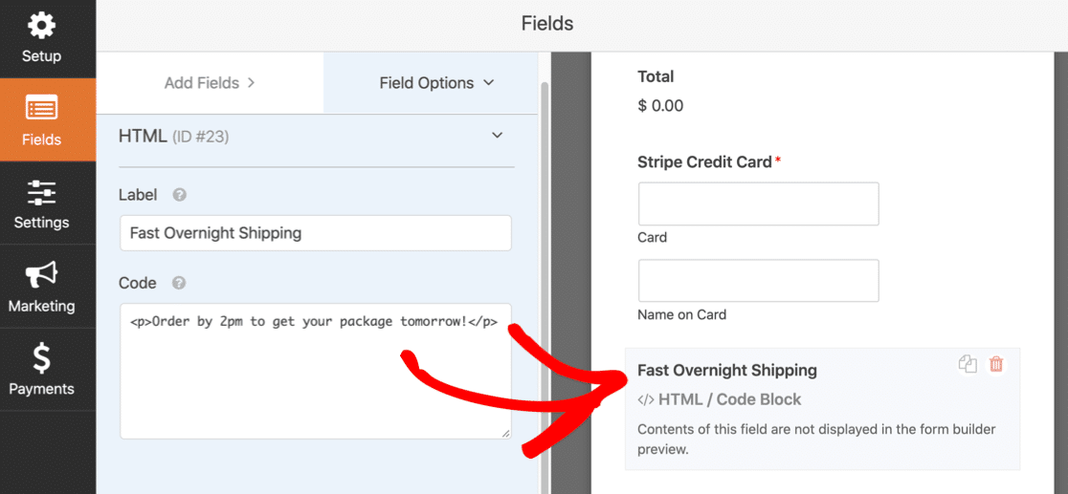The image size is (1068, 494).
Task: Edit the Fast Overnight Shipping label field
Action: coord(316,233)
